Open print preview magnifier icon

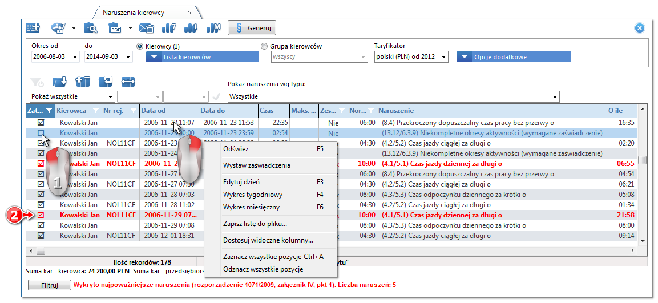91,28
